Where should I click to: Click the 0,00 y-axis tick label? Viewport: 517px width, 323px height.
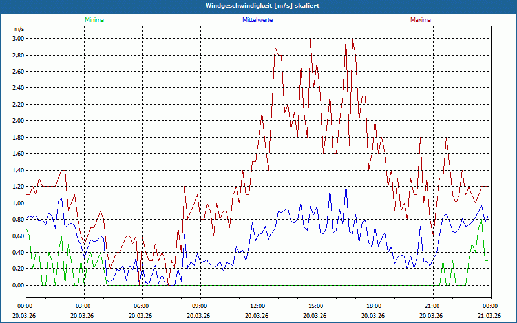(18, 285)
